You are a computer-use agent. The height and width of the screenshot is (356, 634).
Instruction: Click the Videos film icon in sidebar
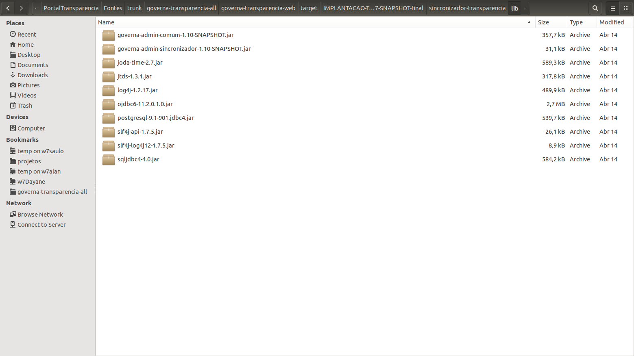13,95
